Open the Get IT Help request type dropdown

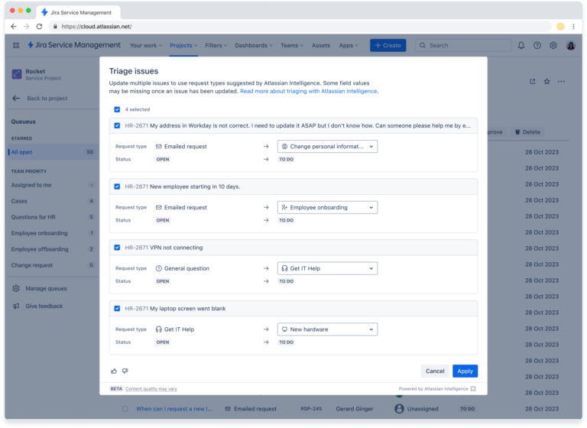coord(328,268)
